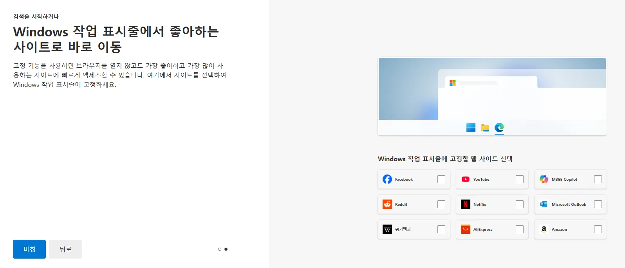
Task: Click the taskbar preview illustration
Action: (492, 97)
